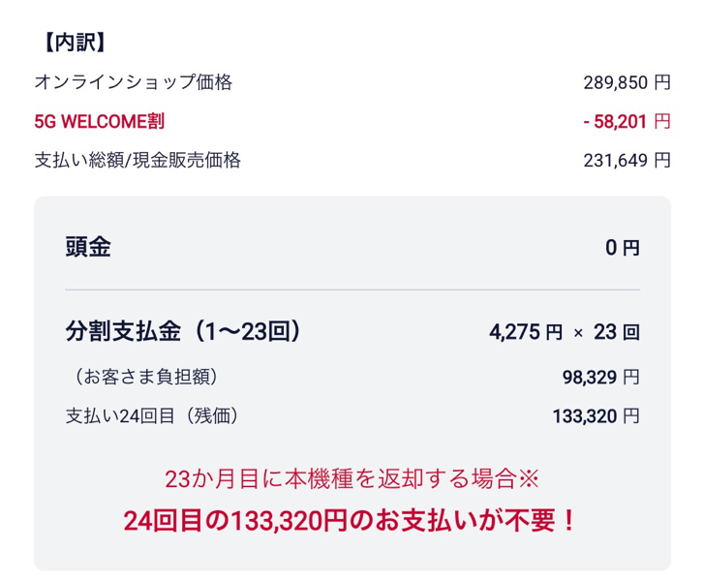Viewport: 703px width, 581px height.
Task: Select the 23 回 installment count
Action: coord(616,333)
